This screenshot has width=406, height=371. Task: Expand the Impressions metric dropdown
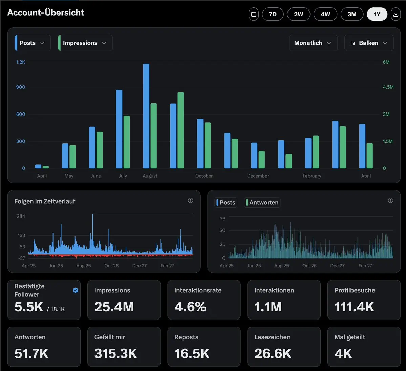85,43
